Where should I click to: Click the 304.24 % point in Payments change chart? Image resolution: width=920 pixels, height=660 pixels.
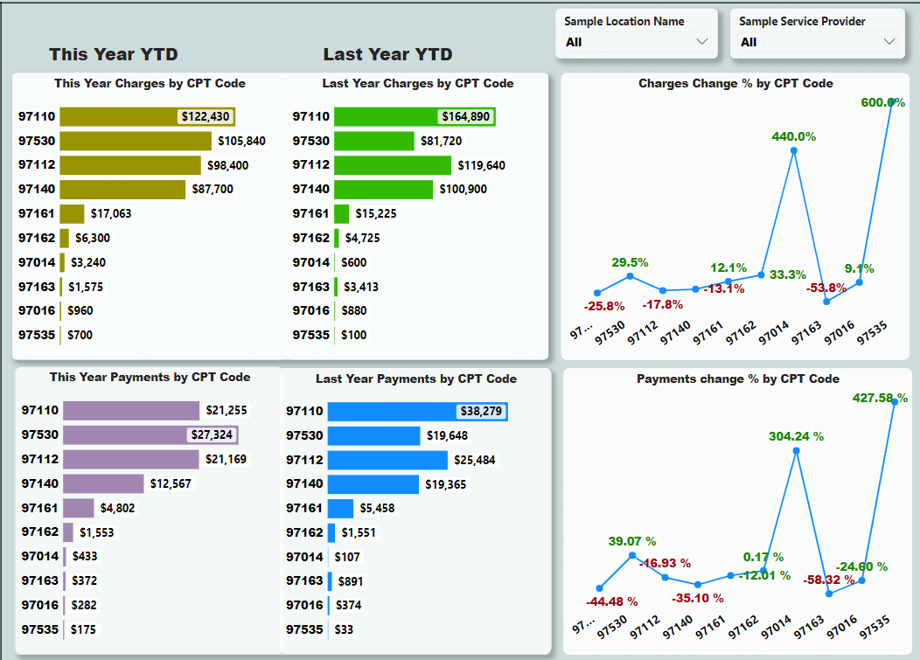point(796,451)
